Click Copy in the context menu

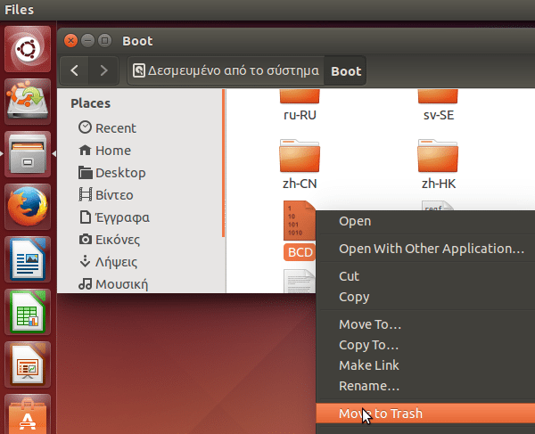(x=354, y=297)
